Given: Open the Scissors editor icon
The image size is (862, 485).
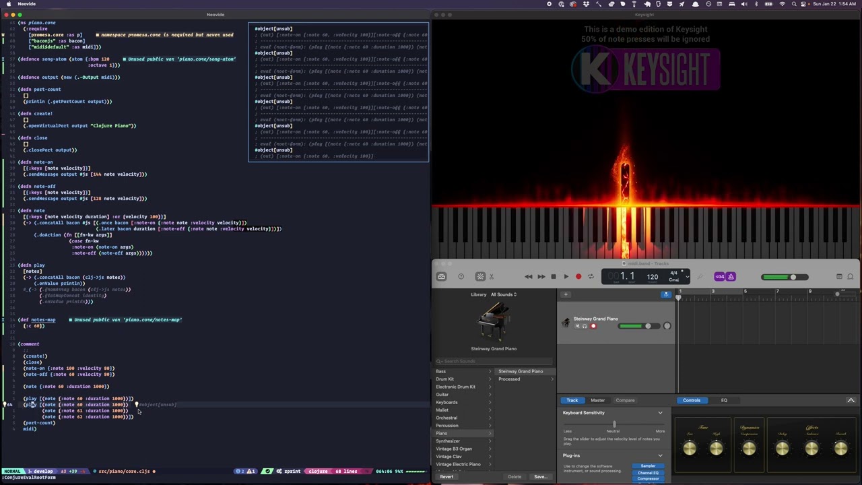Looking at the screenshot, I should click(492, 277).
